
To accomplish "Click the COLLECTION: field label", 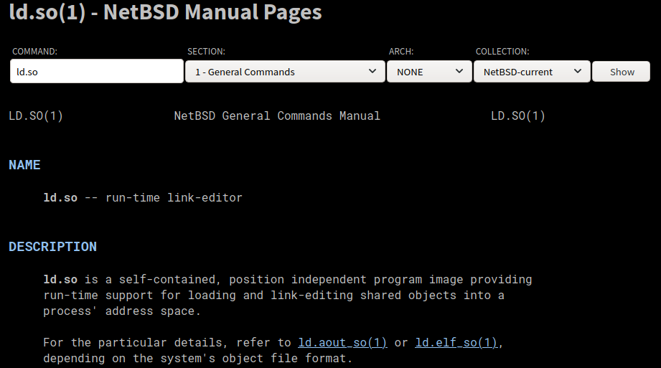I will point(502,52).
